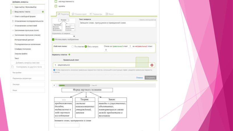Choose Ввод числа / текста question type

[22, 12]
